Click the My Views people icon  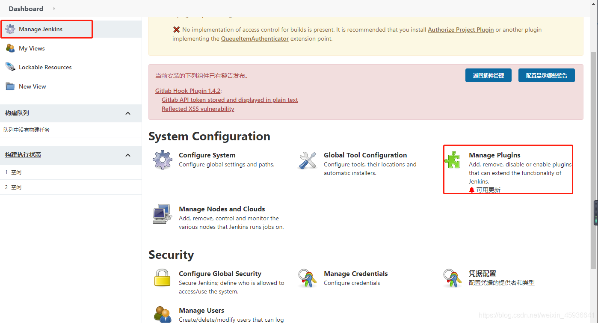coord(10,48)
